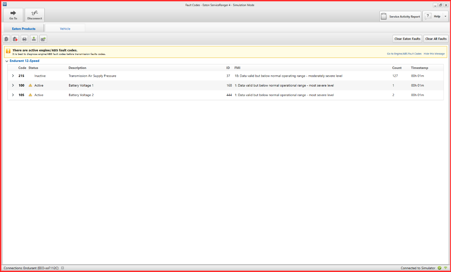This screenshot has height=272, width=451.
Task: Select the Eaton Products tab
Action: coord(24,29)
